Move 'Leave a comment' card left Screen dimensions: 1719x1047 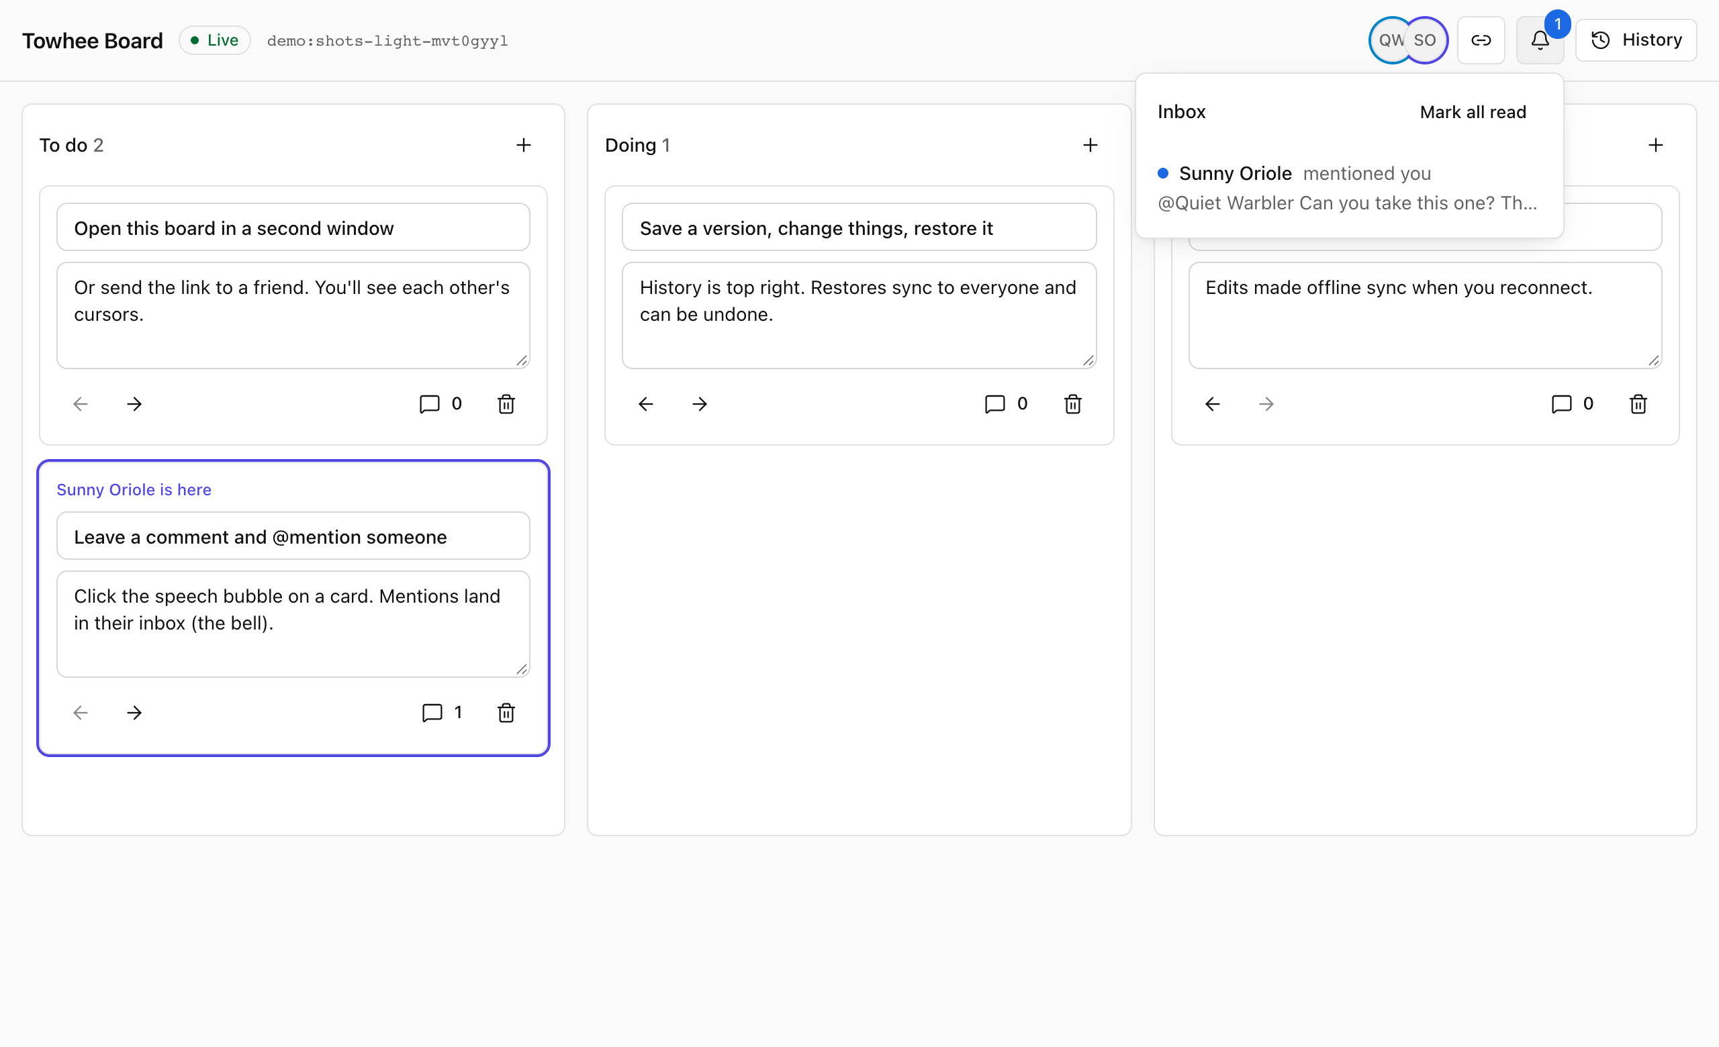click(80, 712)
